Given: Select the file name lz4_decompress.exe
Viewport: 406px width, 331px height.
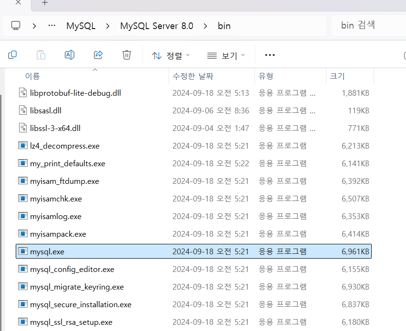Looking at the screenshot, I should (65, 146).
